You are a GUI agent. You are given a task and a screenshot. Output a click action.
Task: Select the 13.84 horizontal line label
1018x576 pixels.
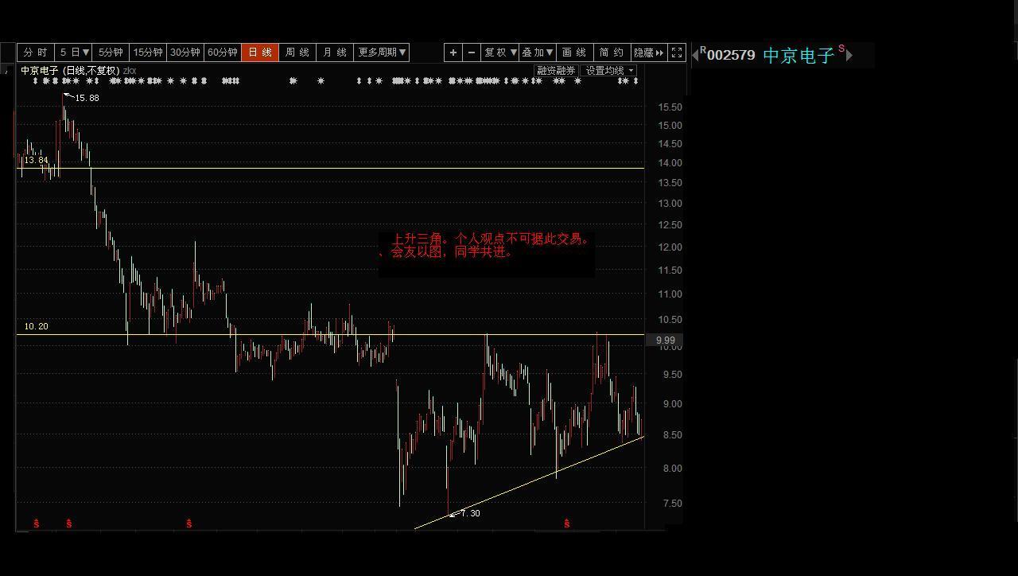point(36,161)
